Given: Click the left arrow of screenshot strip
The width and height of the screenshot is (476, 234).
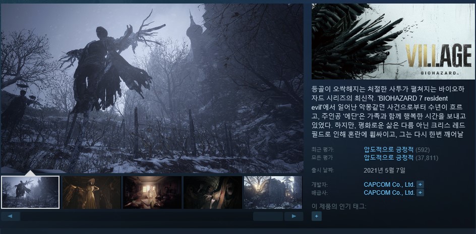Looking at the screenshot, I should (10, 216).
